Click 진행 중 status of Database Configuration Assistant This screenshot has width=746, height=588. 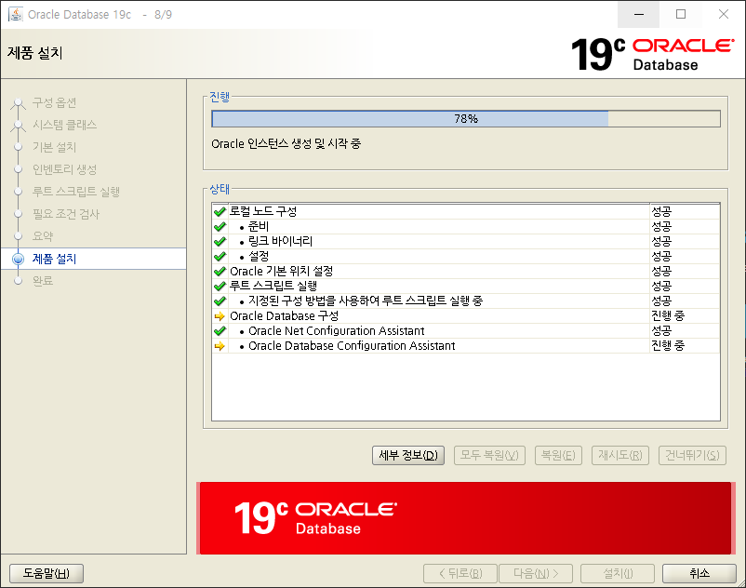[668, 346]
